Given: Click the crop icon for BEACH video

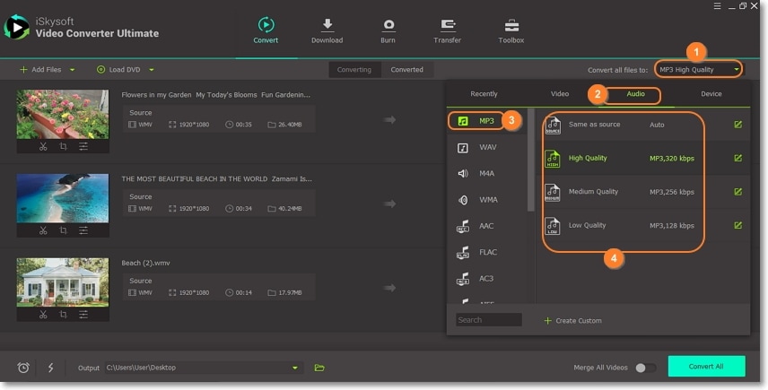Looking at the screenshot, I should pos(63,230).
